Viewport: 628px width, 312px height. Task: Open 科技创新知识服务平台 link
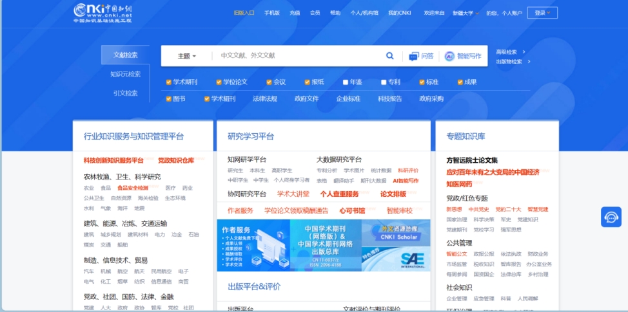click(113, 161)
